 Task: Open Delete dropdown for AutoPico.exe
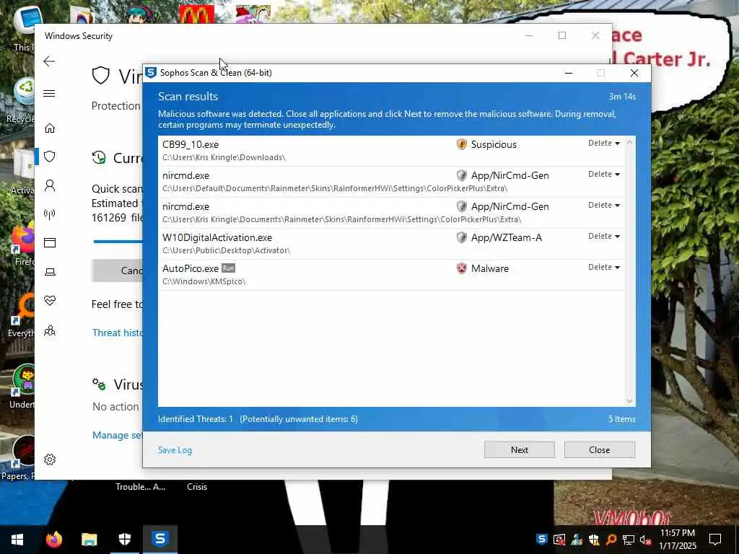(604, 268)
